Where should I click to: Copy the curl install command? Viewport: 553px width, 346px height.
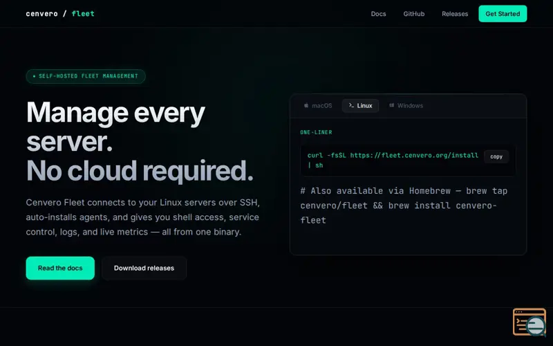point(496,156)
